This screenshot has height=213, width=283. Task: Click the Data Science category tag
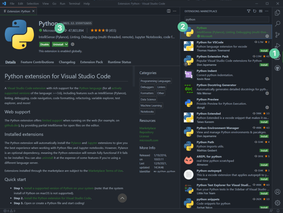[148, 99]
